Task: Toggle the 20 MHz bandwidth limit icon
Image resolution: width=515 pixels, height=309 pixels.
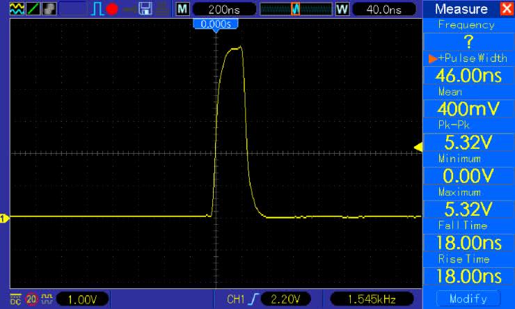Action: (31, 299)
